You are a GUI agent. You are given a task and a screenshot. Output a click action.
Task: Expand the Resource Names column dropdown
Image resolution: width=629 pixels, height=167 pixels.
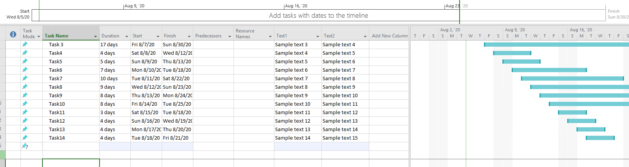[270, 37]
